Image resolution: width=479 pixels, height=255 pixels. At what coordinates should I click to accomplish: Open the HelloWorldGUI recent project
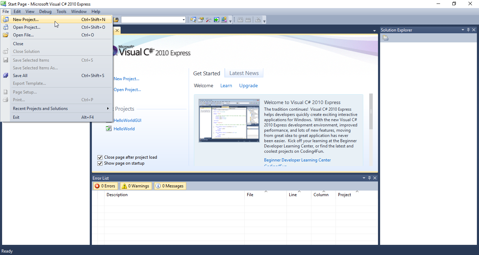pyautogui.click(x=127, y=120)
